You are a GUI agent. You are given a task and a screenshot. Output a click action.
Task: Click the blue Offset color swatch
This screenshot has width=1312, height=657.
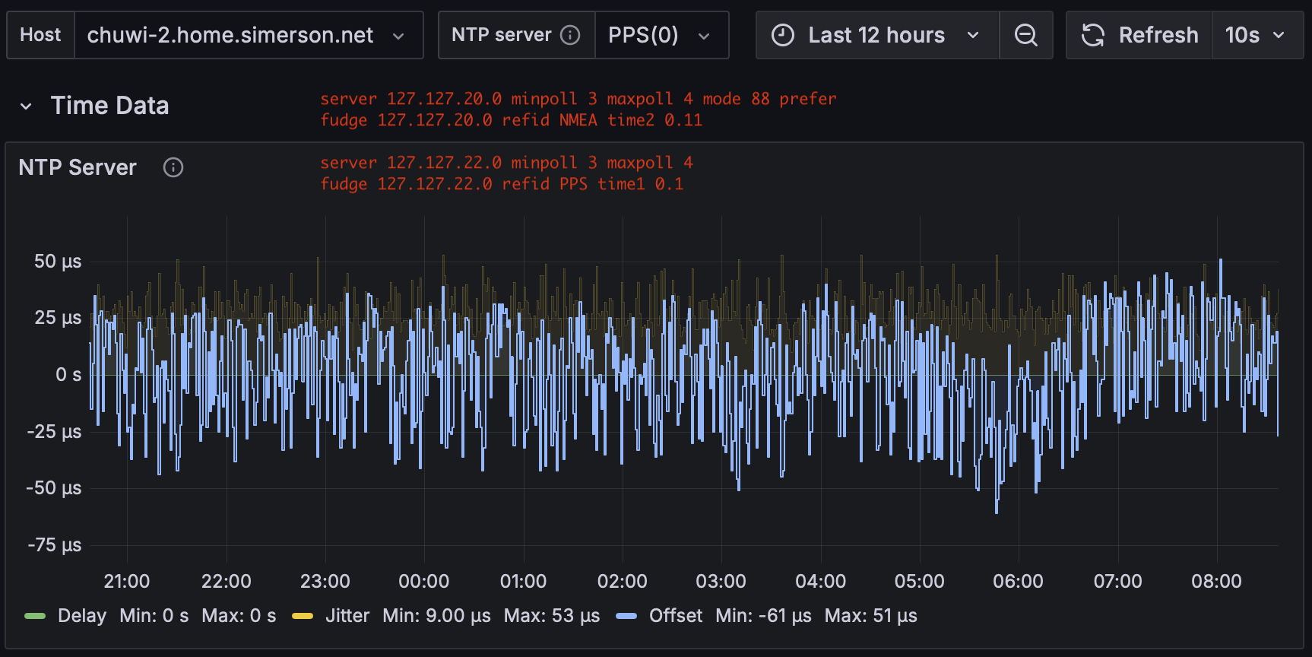(626, 616)
